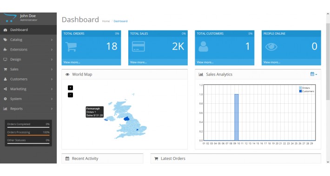The image size is (330, 176).
Task: Expand the Sales menu chevron
Action: [x=52, y=69]
